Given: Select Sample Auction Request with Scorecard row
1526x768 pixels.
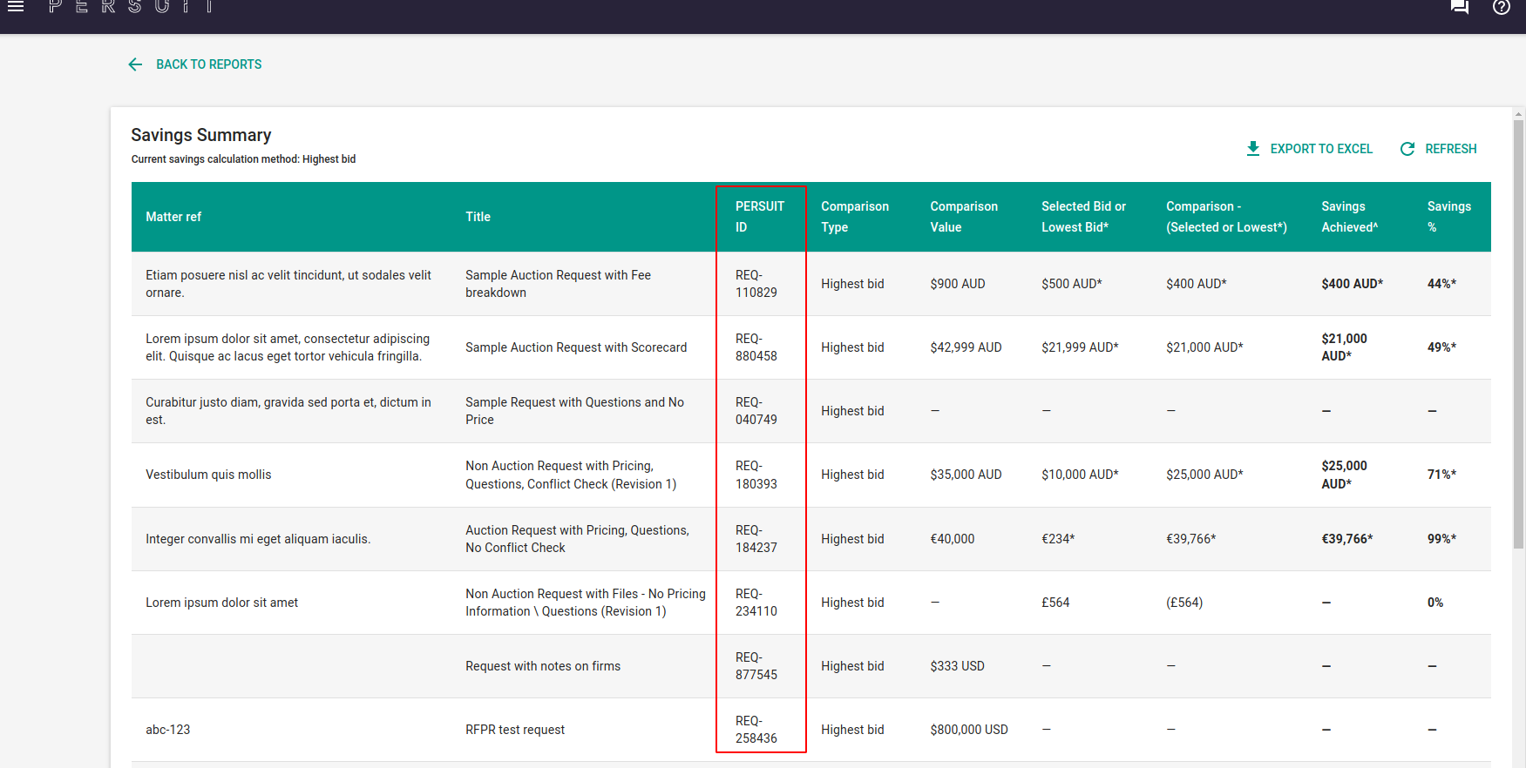Looking at the screenshot, I should click(575, 347).
